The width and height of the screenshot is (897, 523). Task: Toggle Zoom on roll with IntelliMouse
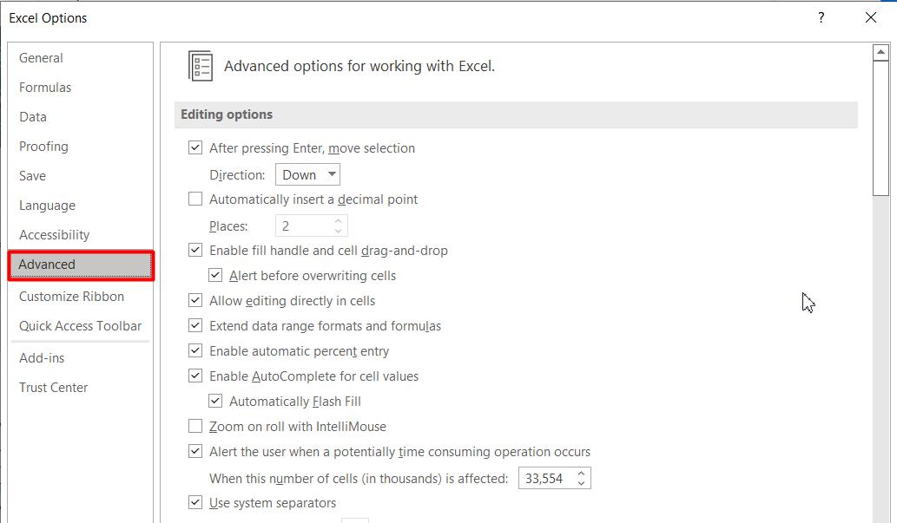point(195,427)
